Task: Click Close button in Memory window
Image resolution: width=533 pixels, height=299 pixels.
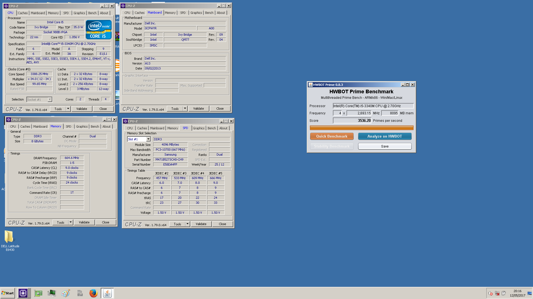Action: point(105,222)
